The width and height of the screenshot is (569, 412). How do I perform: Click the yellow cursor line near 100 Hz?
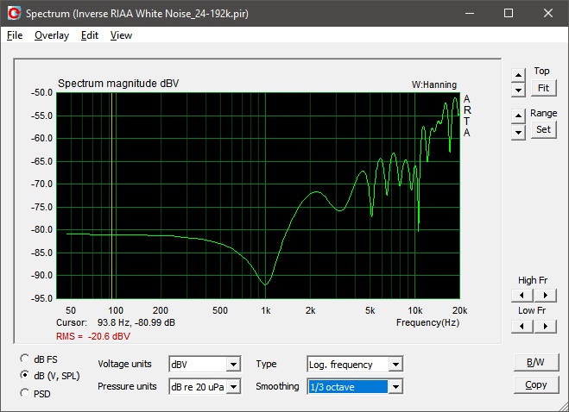tap(111, 196)
